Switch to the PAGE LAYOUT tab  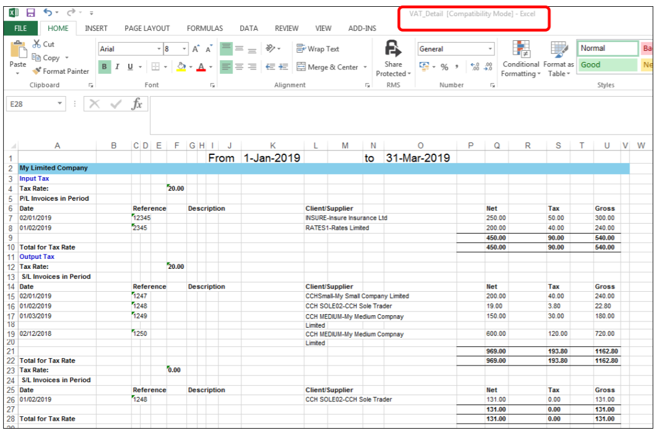(147, 28)
